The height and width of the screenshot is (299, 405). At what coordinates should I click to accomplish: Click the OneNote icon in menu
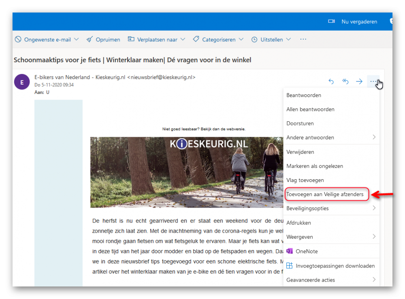tap(290, 251)
